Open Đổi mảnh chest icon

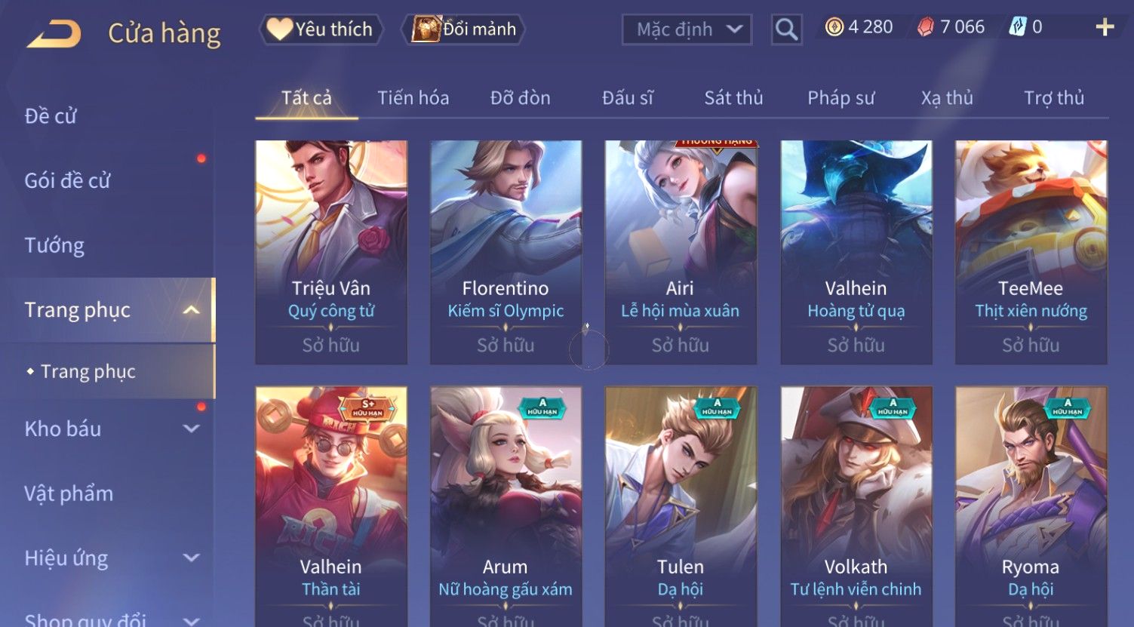(x=426, y=29)
